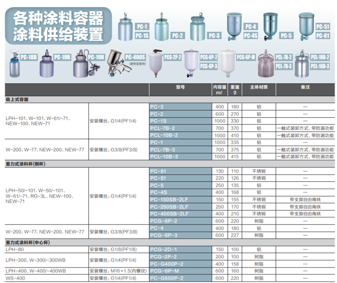337x283 pixels.
Task: Click the PC-5 model cell in table
Action: (x=180, y=186)
